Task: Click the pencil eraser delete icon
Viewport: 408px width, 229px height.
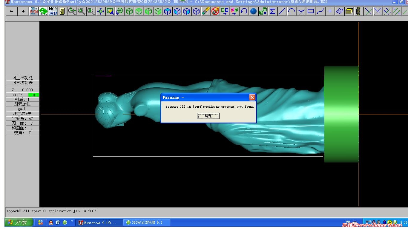Action: coord(206,11)
